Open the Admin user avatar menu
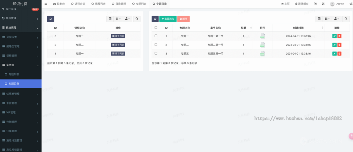 click(x=337, y=4)
